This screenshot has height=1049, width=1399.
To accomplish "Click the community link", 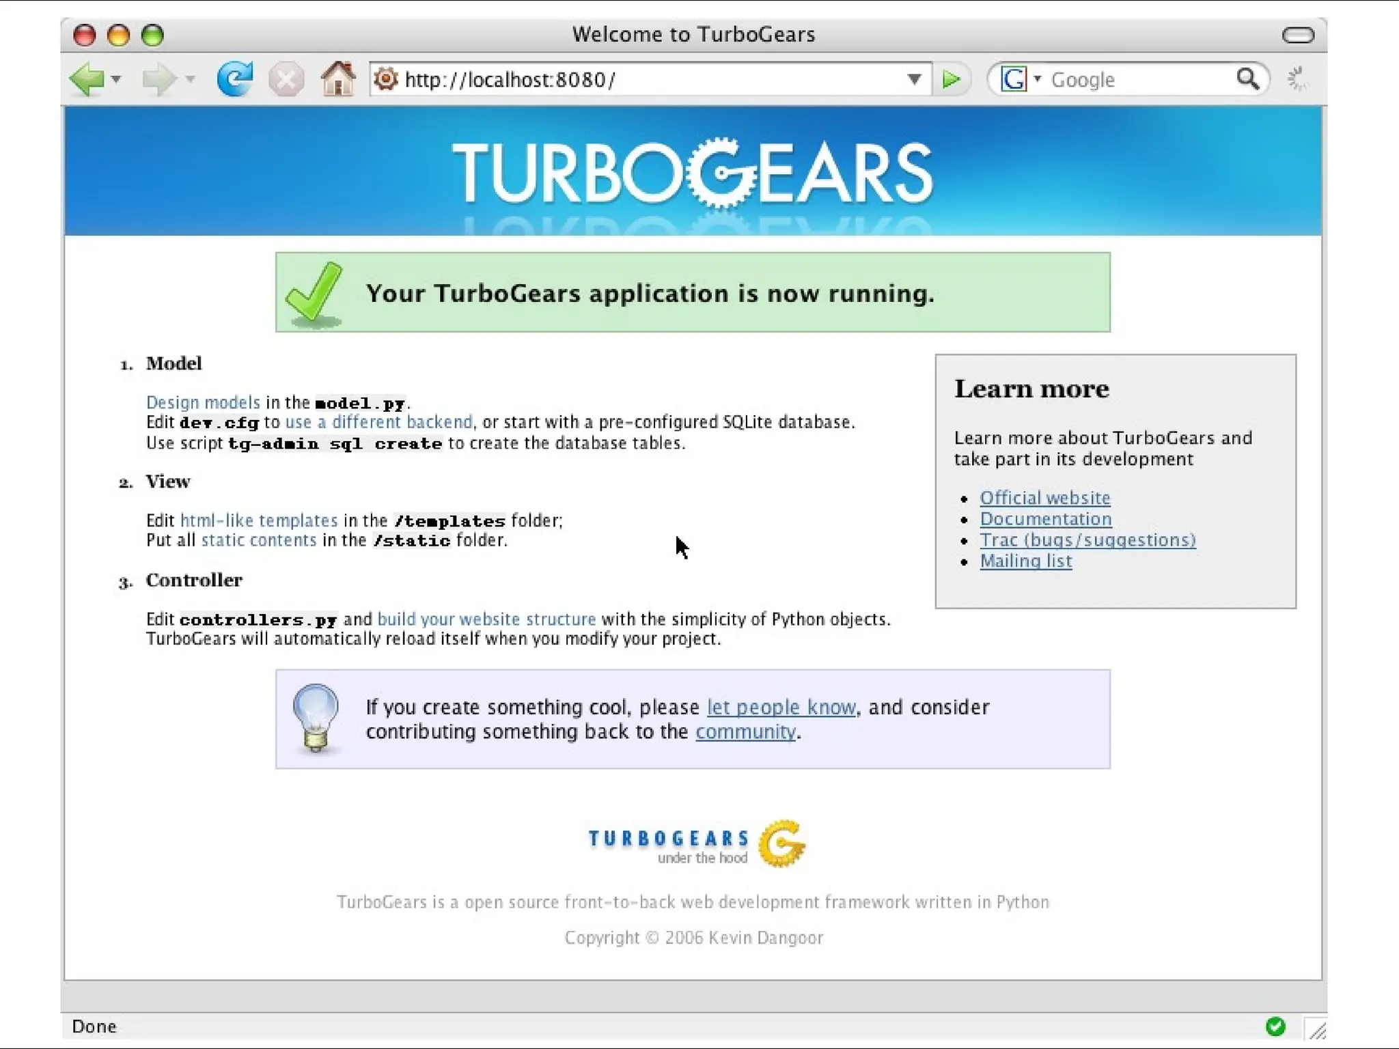I will 746,731.
